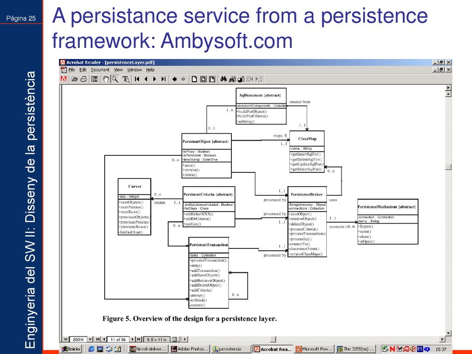Open the Inicio start button
The image size is (472, 354).
71,349
